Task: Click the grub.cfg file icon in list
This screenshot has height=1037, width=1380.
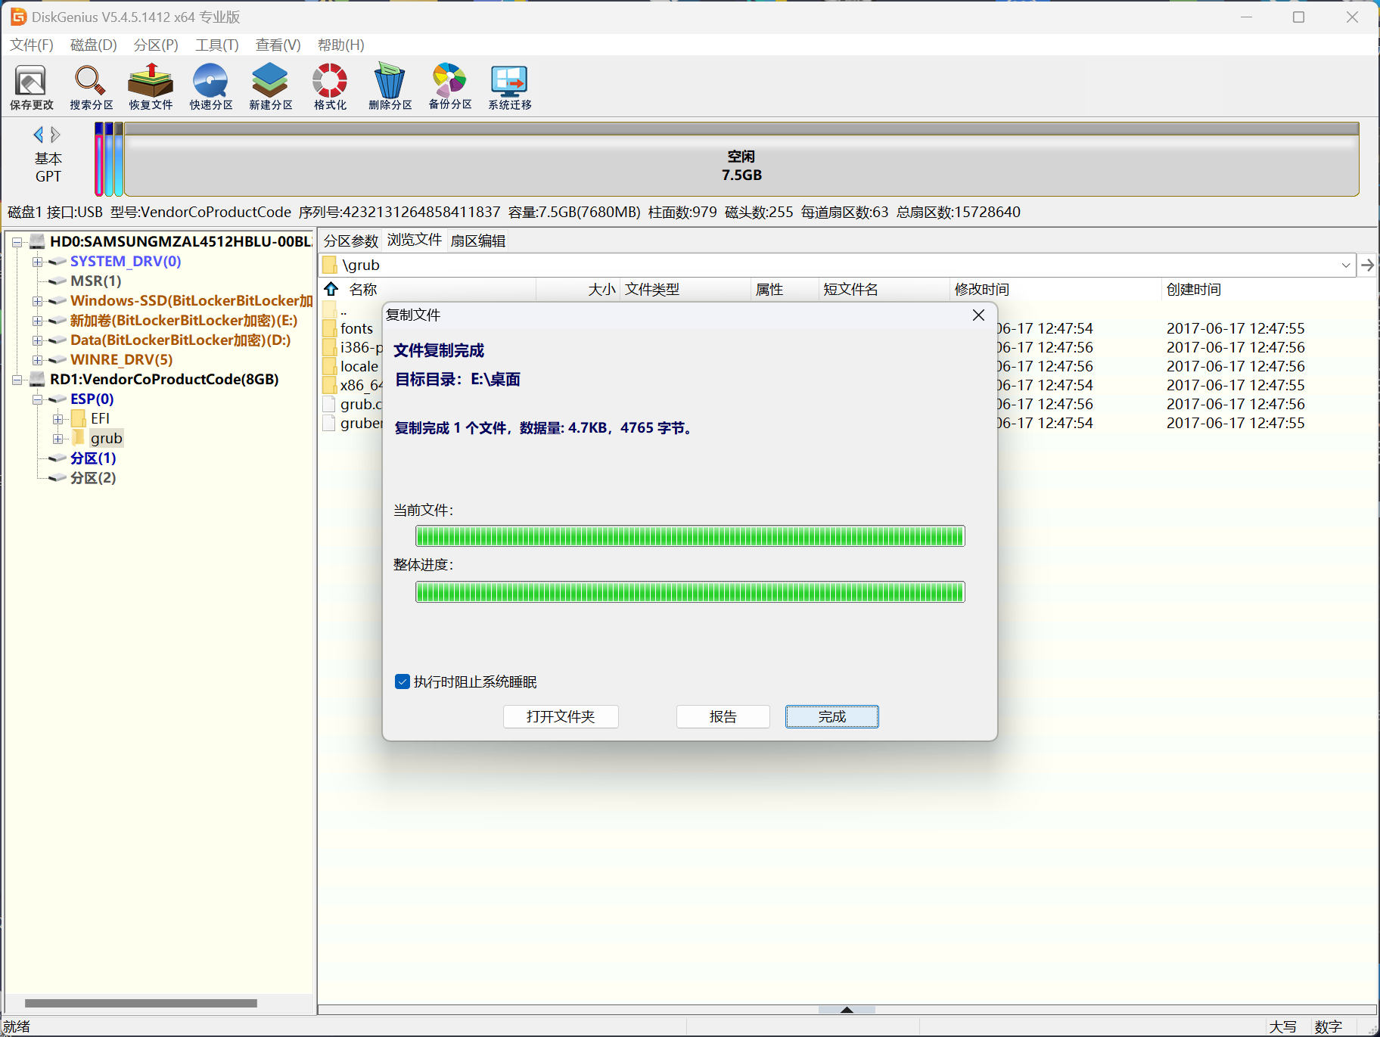Action: point(329,404)
